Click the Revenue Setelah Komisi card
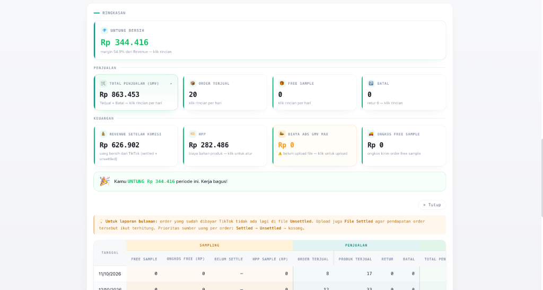This screenshot has width=543, height=290. pos(136,146)
